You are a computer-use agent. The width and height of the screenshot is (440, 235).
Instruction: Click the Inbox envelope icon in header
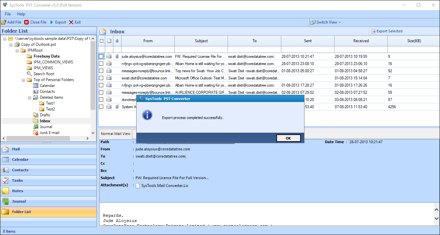coord(103,31)
